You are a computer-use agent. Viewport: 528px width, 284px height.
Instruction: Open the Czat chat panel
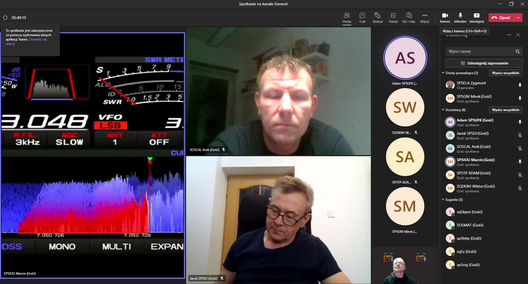tap(362, 18)
